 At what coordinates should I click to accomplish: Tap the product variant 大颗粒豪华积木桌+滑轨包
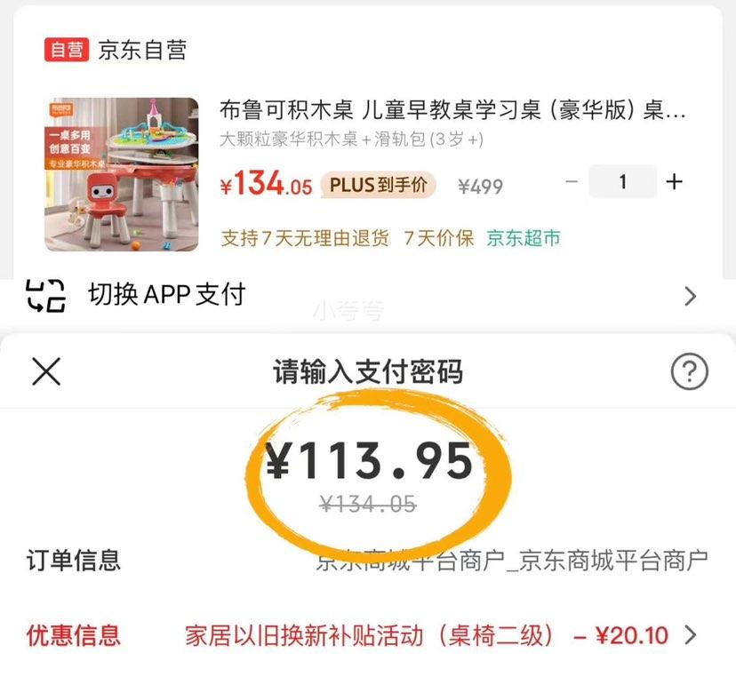pyautogui.click(x=352, y=139)
